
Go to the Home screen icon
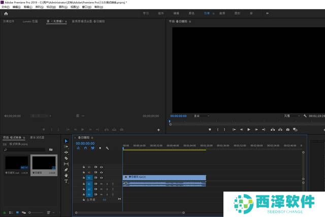(6, 14)
